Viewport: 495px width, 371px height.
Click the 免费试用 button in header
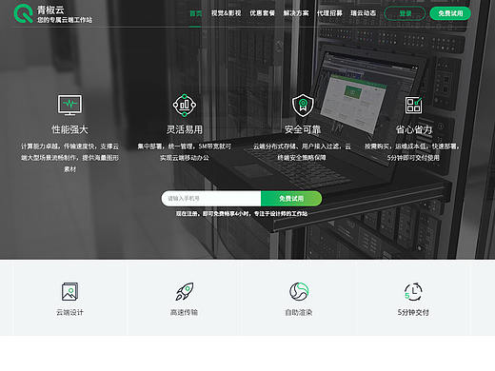pos(450,13)
